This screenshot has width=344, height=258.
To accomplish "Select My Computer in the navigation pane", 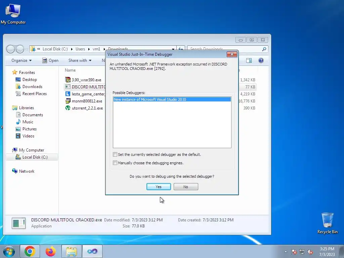I will click(28, 150).
